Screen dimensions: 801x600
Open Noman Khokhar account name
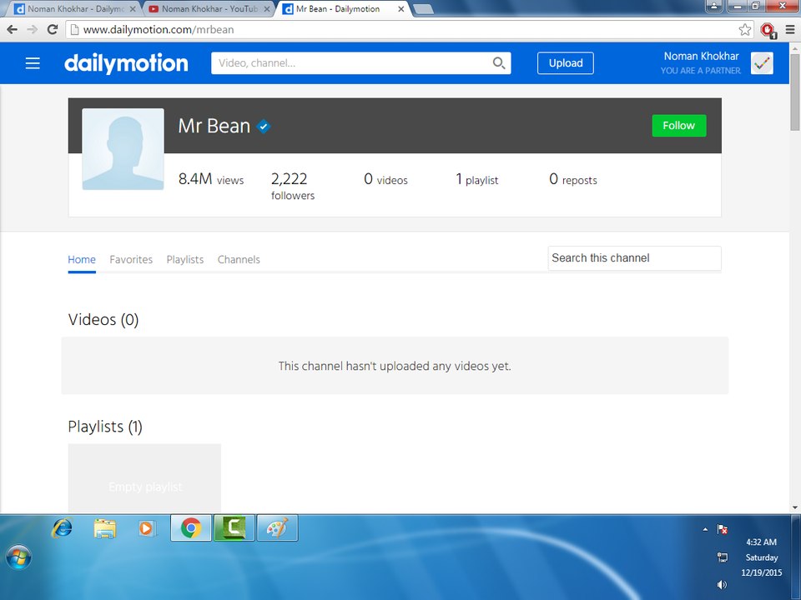[701, 56]
